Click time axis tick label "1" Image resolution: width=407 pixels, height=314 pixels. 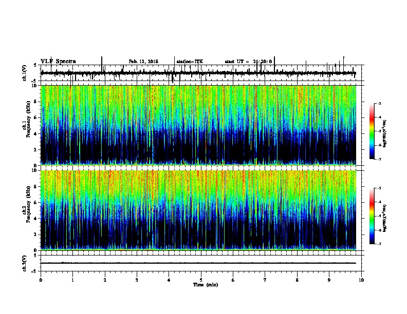(72, 280)
